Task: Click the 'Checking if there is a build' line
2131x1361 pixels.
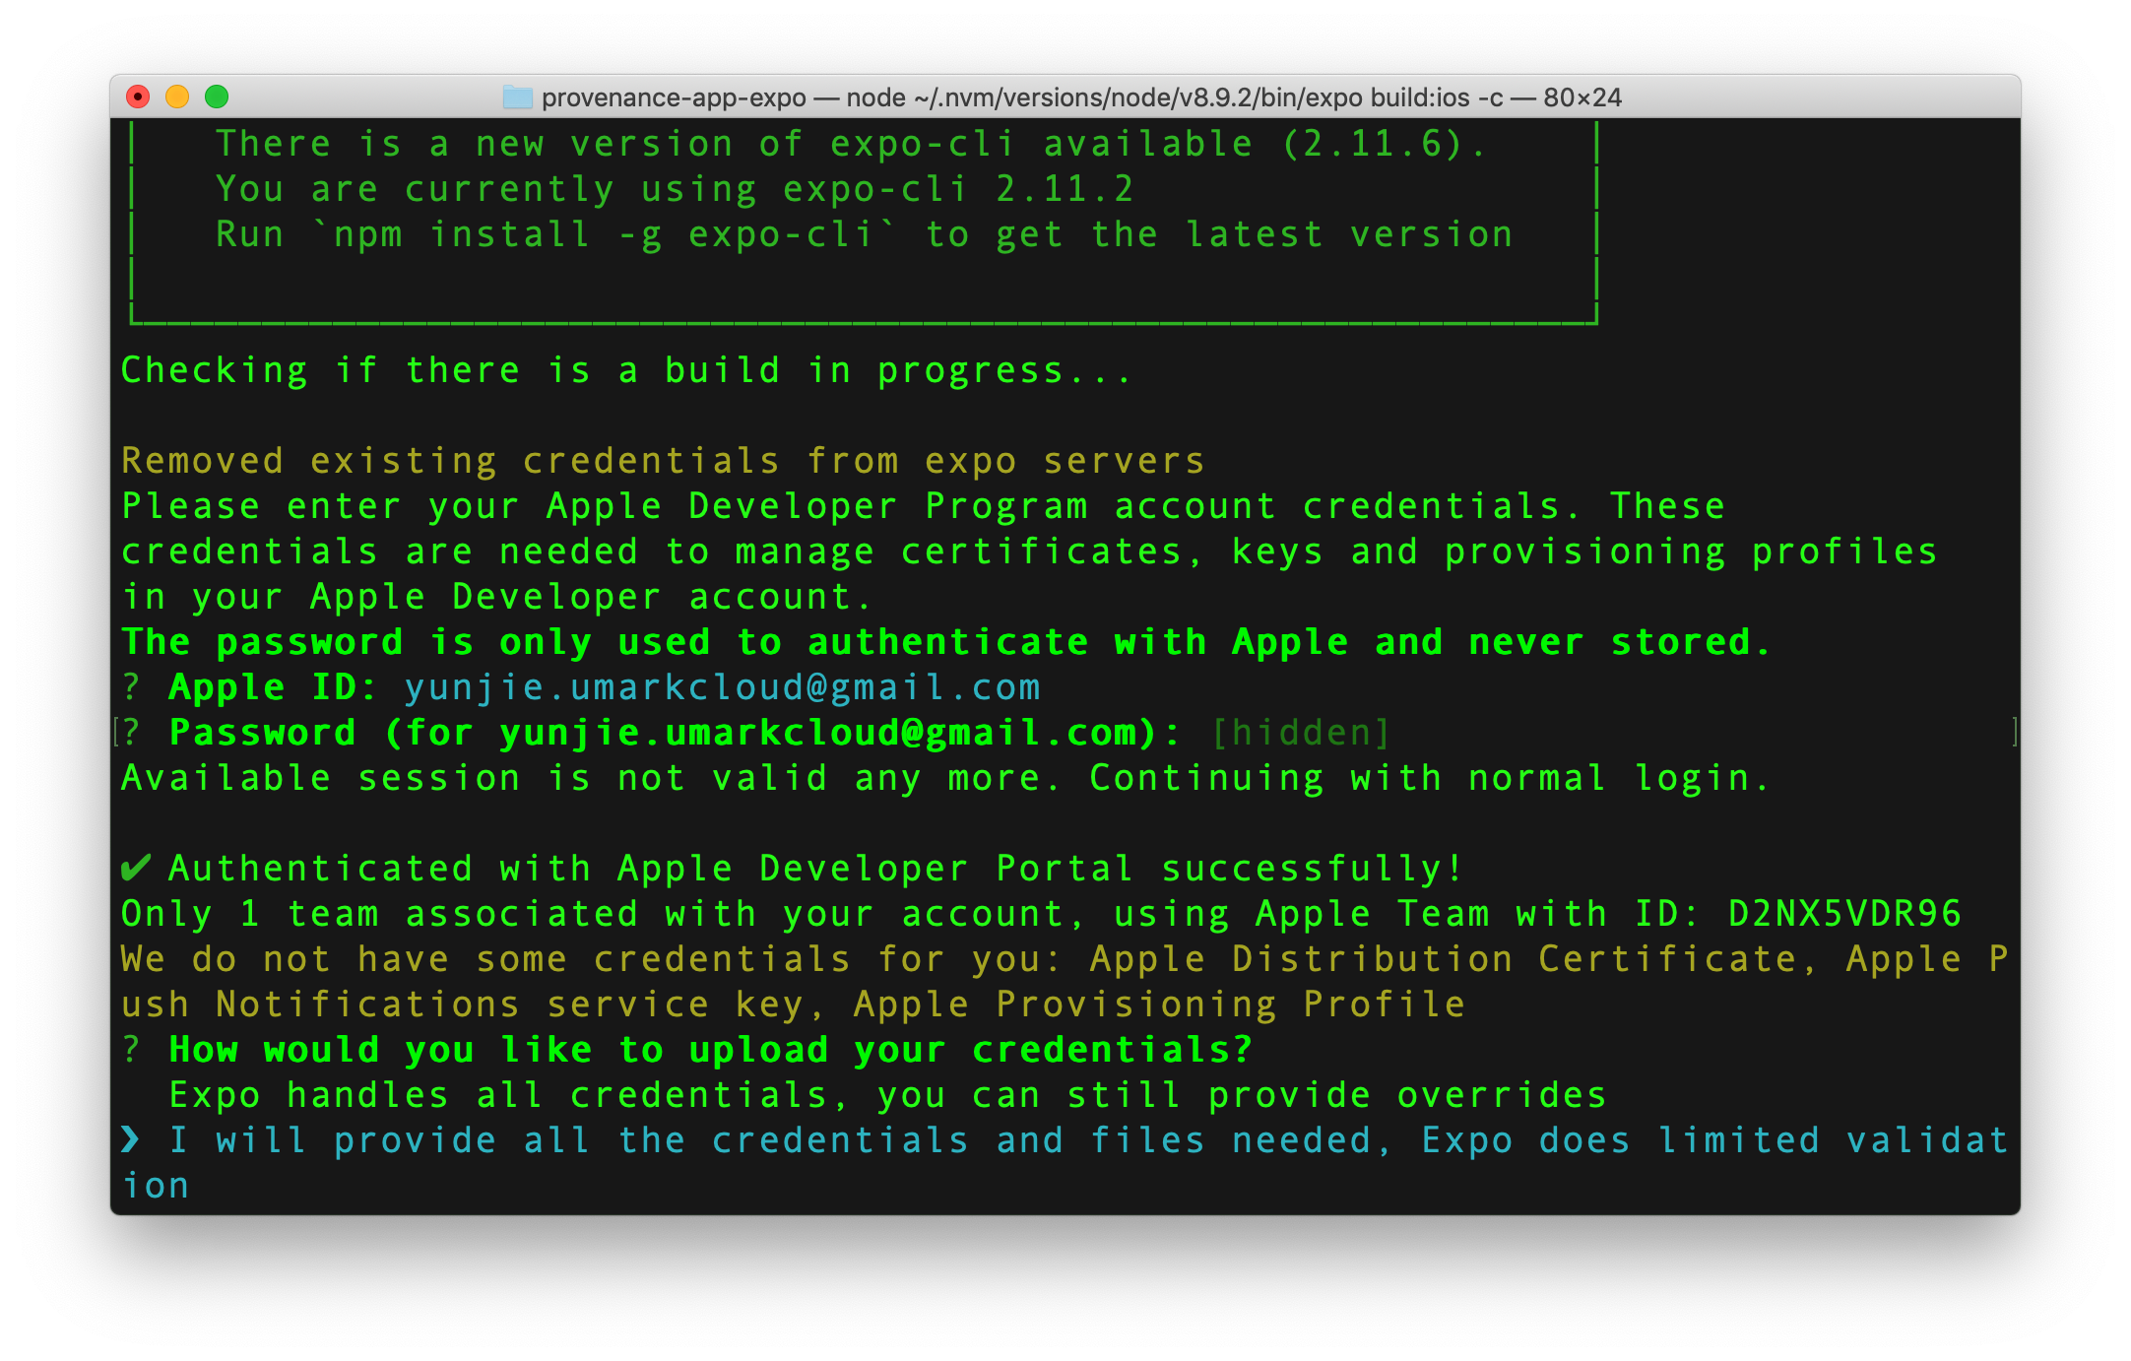Action: click(x=626, y=370)
